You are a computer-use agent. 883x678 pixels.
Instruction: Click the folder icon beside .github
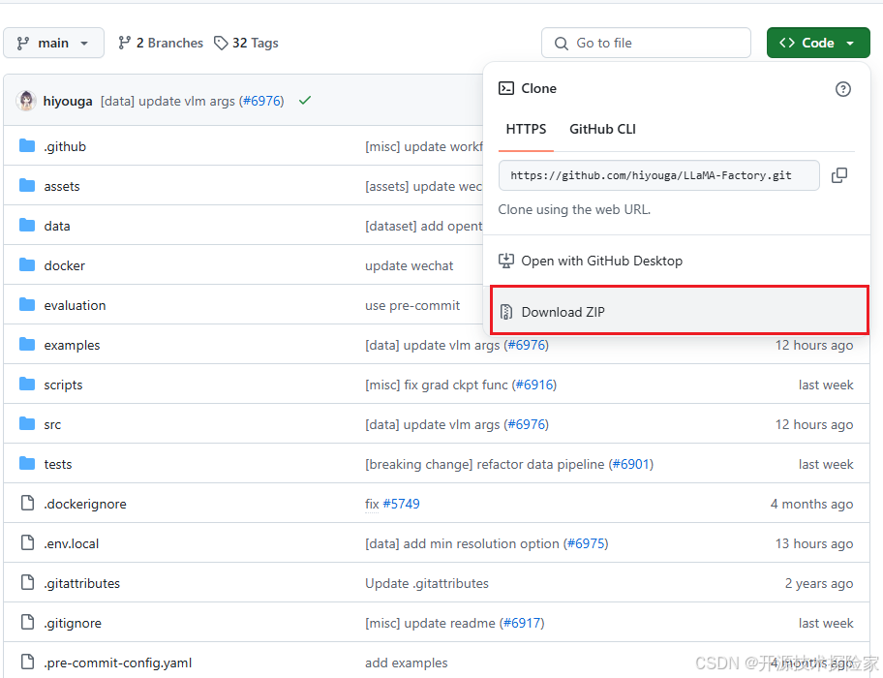27,146
